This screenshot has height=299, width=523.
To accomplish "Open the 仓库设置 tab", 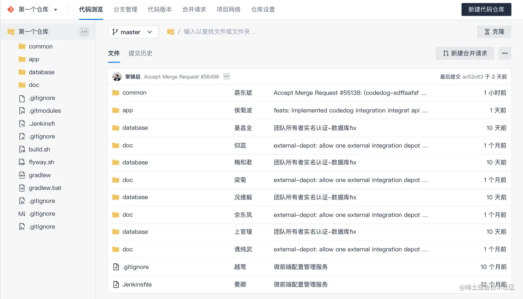I will (263, 9).
